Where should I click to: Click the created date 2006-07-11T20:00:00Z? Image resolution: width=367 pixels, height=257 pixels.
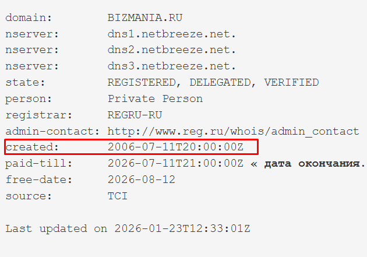pos(175,147)
